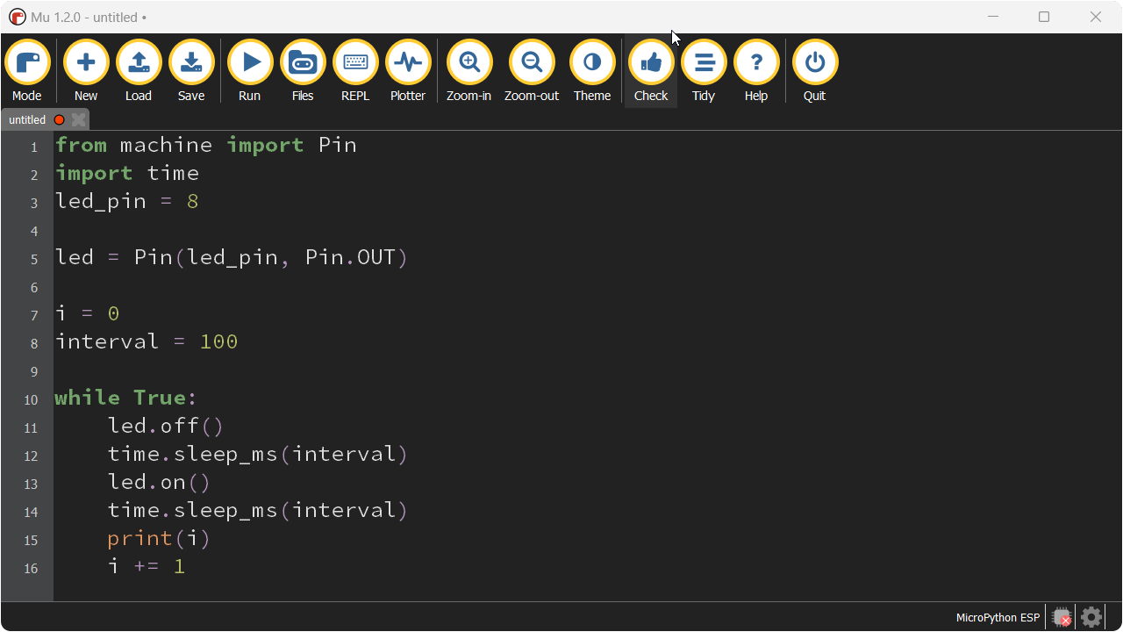This screenshot has width=1123, height=632.
Task: Open Mu's Help documentation
Action: [755, 70]
